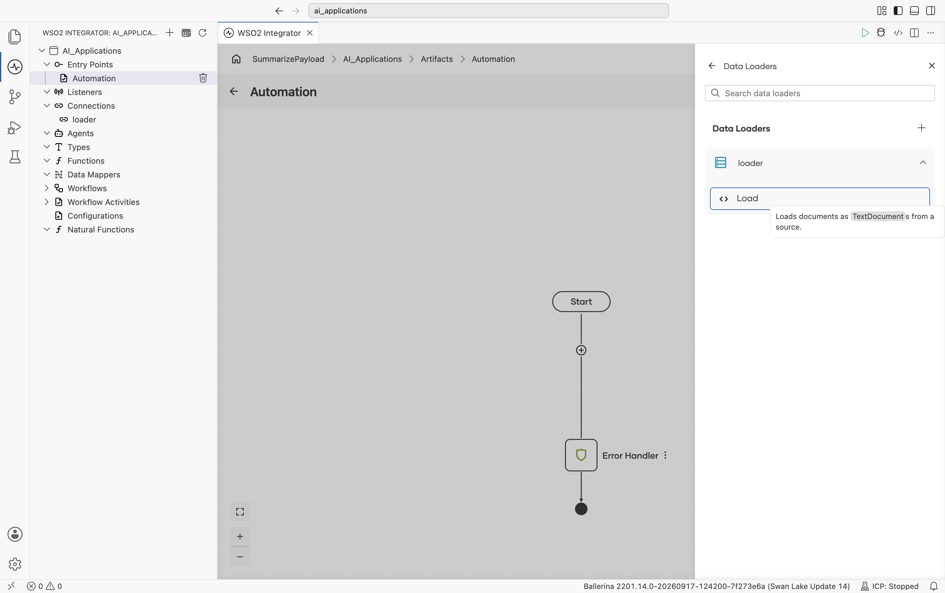Open the Manage gear icon

tap(14, 564)
